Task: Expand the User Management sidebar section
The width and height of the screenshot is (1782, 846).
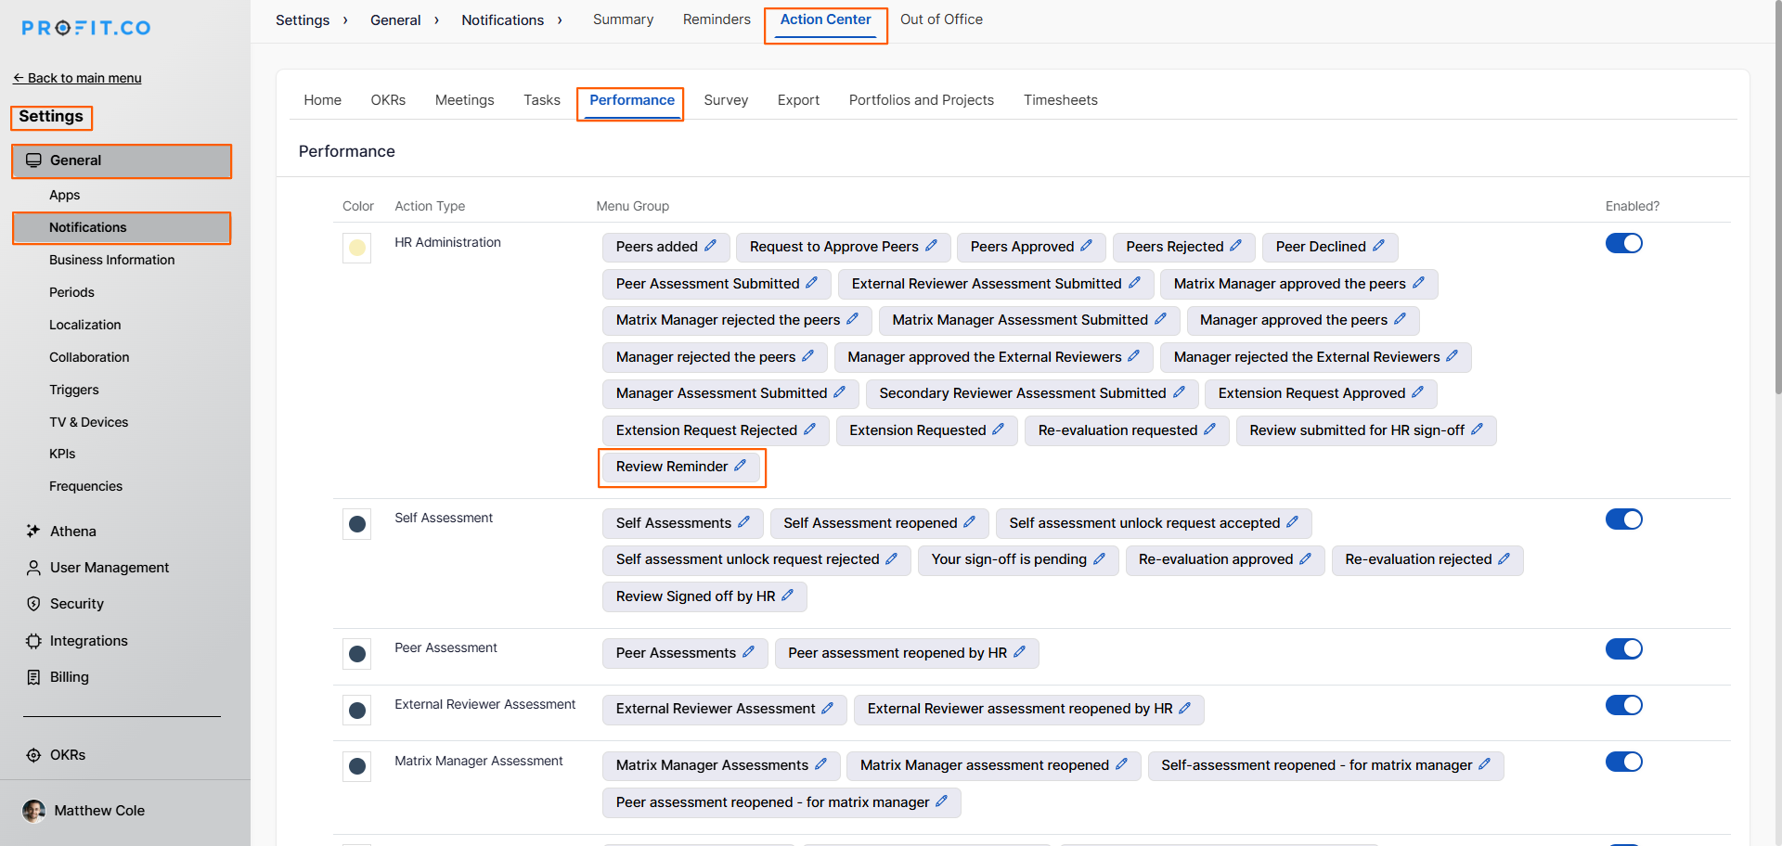Action: [109, 568]
